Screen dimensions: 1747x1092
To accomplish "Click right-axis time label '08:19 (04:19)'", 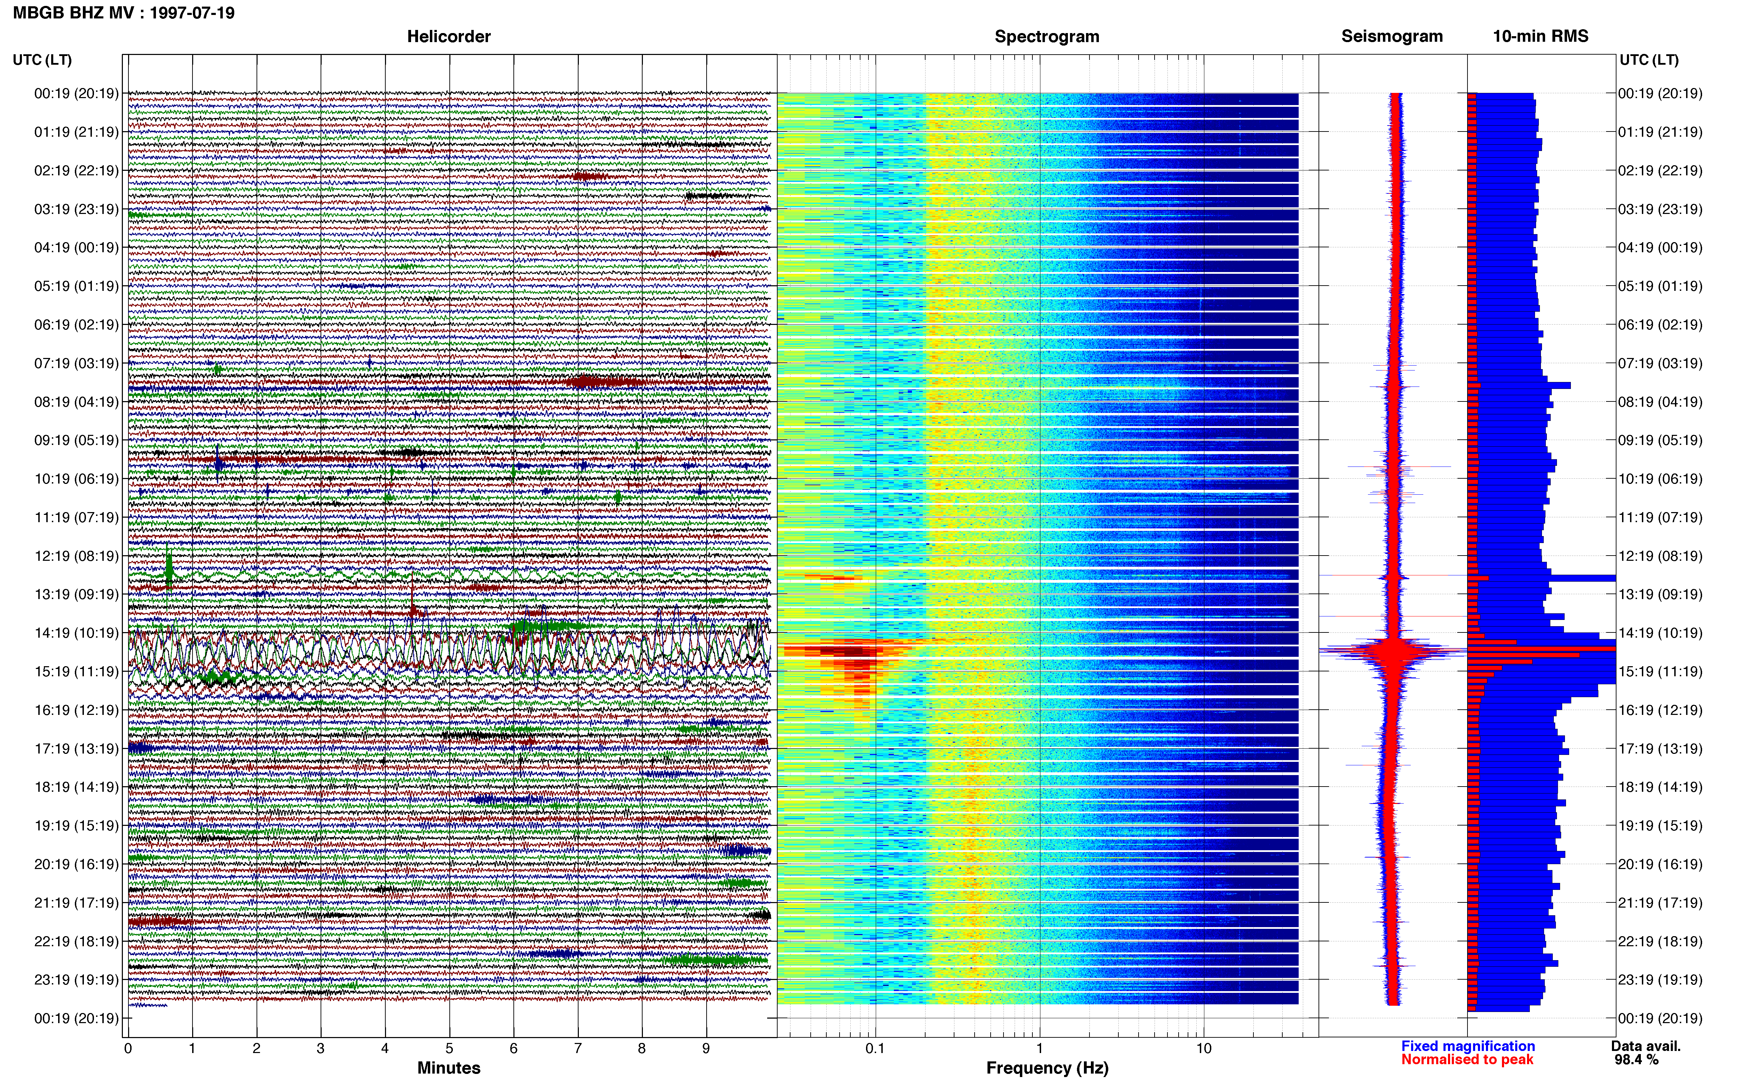I will coord(1660,401).
